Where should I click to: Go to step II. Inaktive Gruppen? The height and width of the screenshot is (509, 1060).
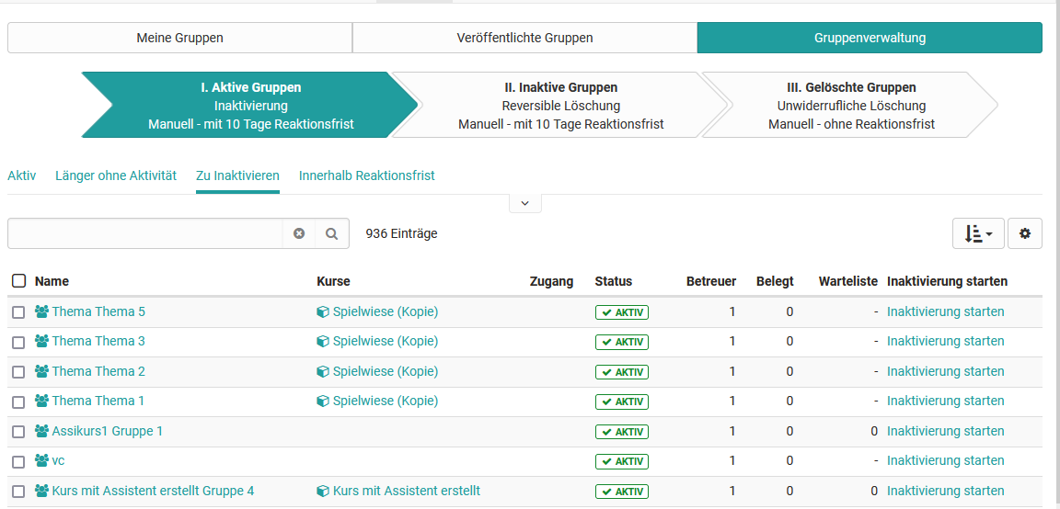click(x=560, y=106)
